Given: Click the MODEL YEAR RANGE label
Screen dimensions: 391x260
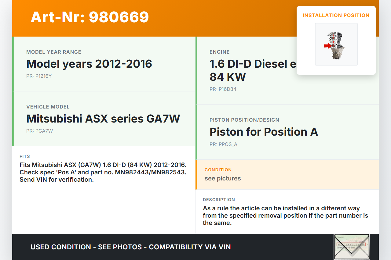Looking at the screenshot, I should click(54, 52).
